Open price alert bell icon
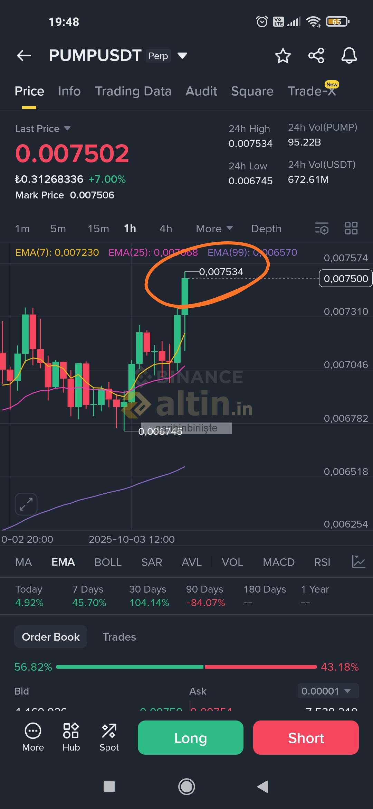Screen dimensions: 373x809 click(349, 55)
